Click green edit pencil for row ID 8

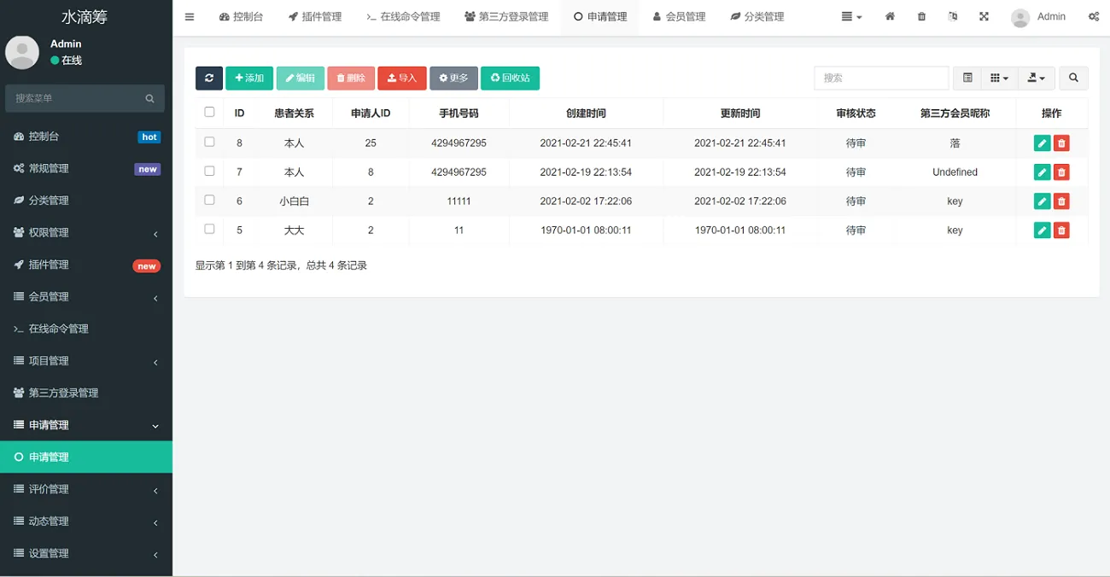1042,143
